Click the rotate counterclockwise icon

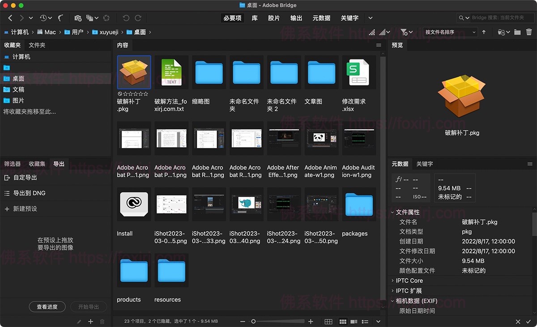point(126,18)
